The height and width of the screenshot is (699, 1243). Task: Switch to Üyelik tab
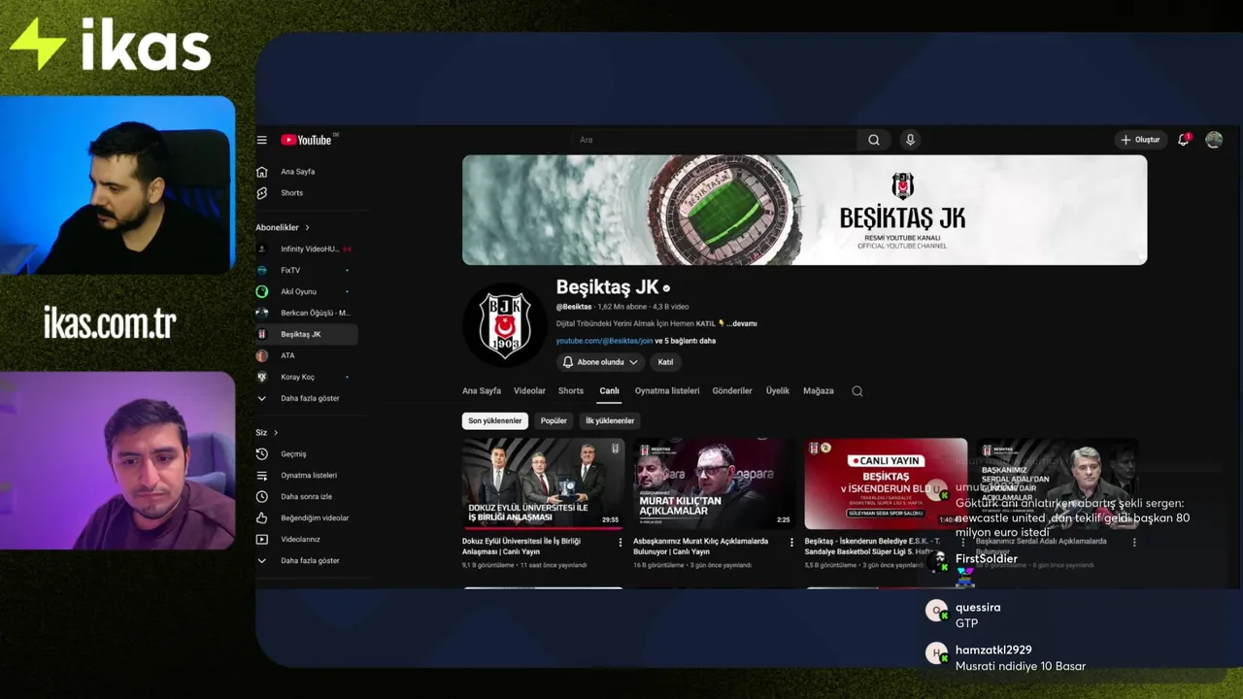pyautogui.click(x=778, y=391)
